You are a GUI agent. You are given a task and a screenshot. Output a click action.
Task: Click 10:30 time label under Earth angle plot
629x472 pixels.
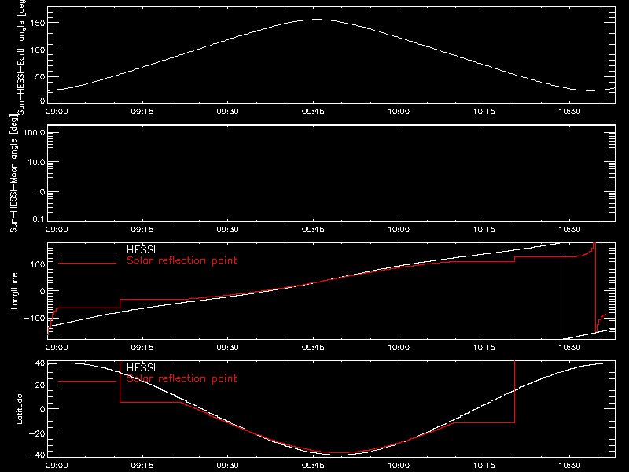click(569, 111)
